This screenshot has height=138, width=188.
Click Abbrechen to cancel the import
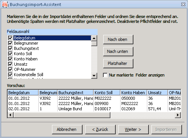click(x=67, y=129)
